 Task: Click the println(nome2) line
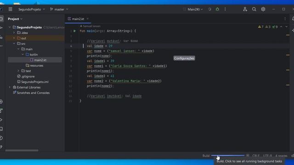pos(100,86)
